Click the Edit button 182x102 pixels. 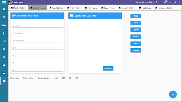coord(136,44)
